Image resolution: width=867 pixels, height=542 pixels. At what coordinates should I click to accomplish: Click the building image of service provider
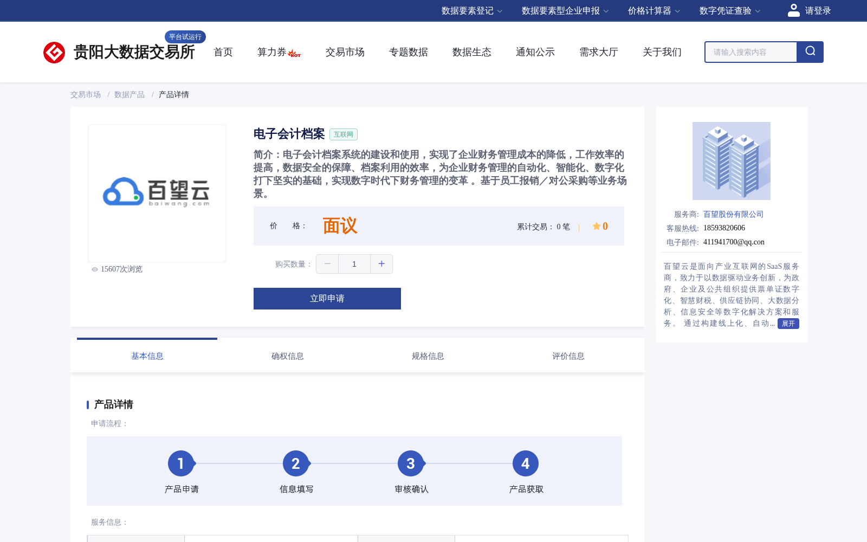(732, 161)
